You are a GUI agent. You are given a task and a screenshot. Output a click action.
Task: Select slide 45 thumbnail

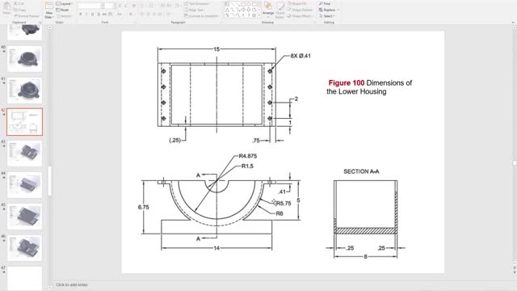point(25,217)
